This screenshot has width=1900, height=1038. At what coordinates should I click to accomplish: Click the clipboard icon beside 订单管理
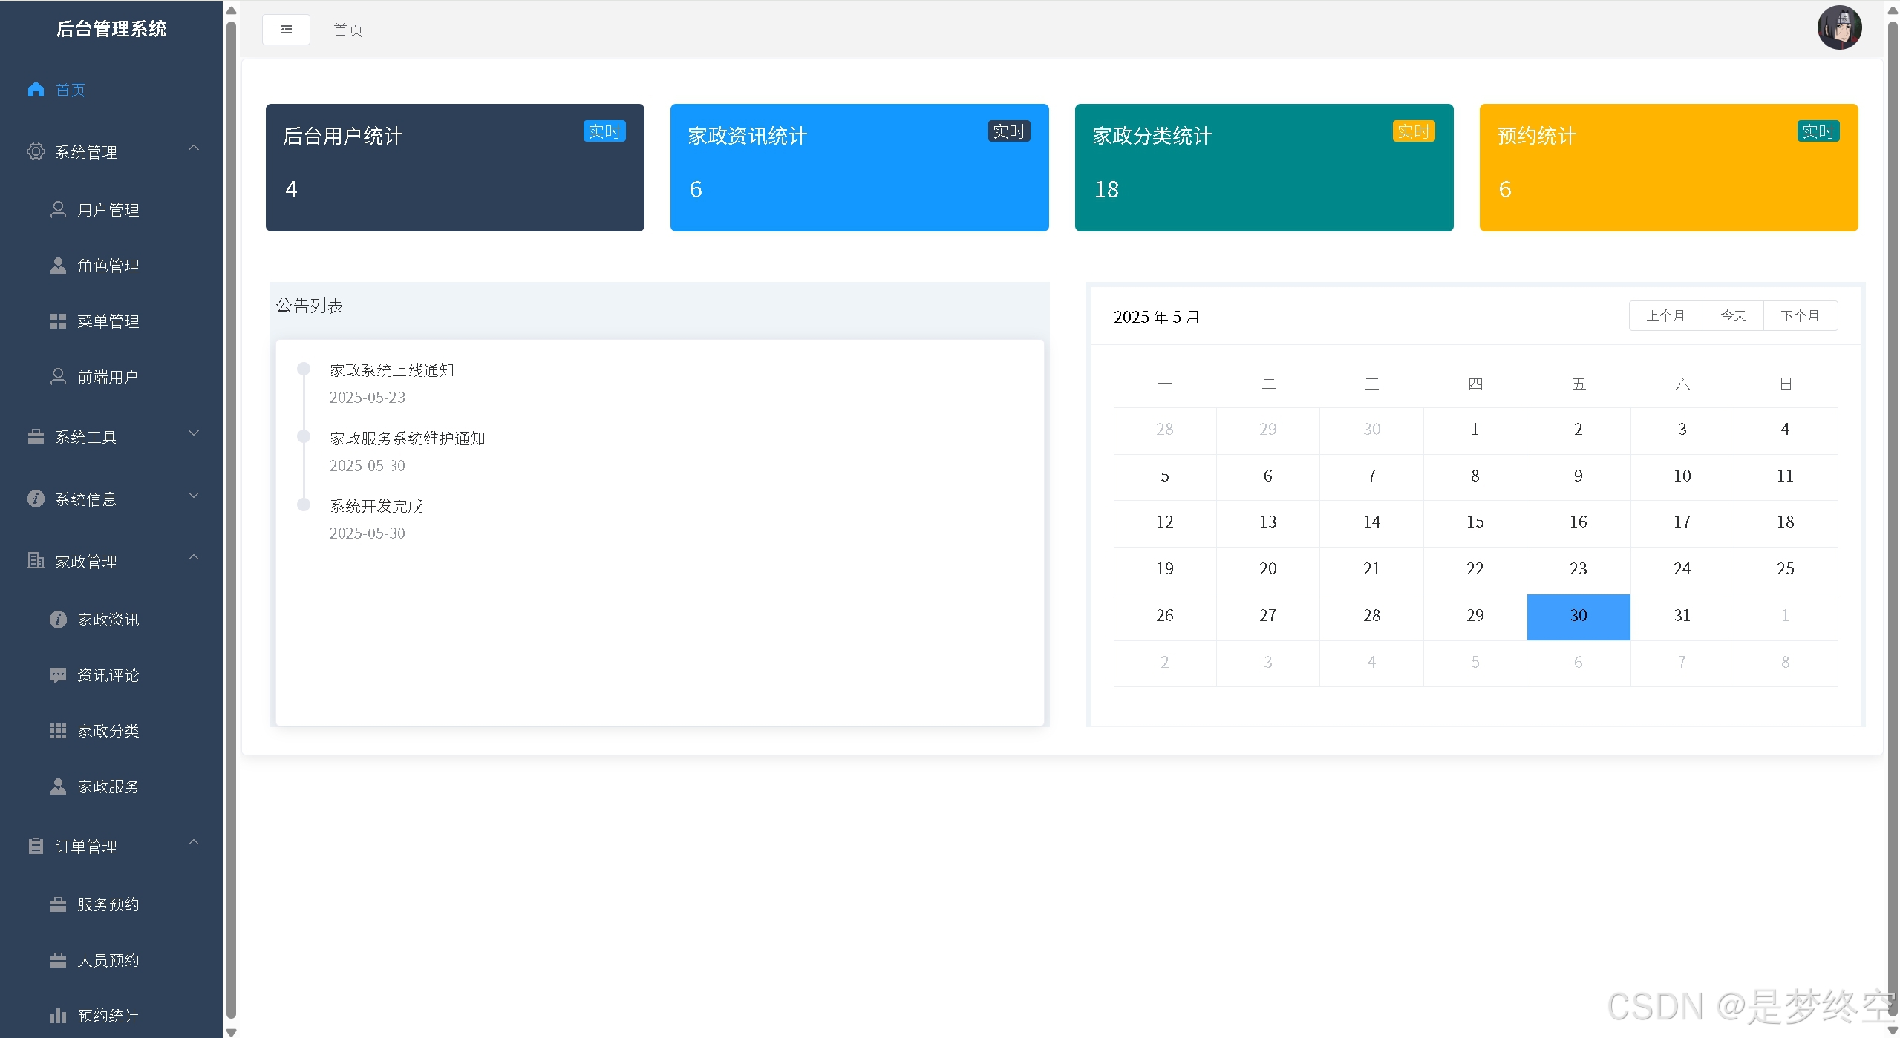36,847
